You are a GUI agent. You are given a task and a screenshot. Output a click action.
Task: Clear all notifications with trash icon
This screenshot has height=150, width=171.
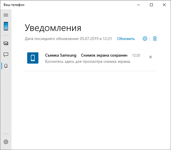155,39
